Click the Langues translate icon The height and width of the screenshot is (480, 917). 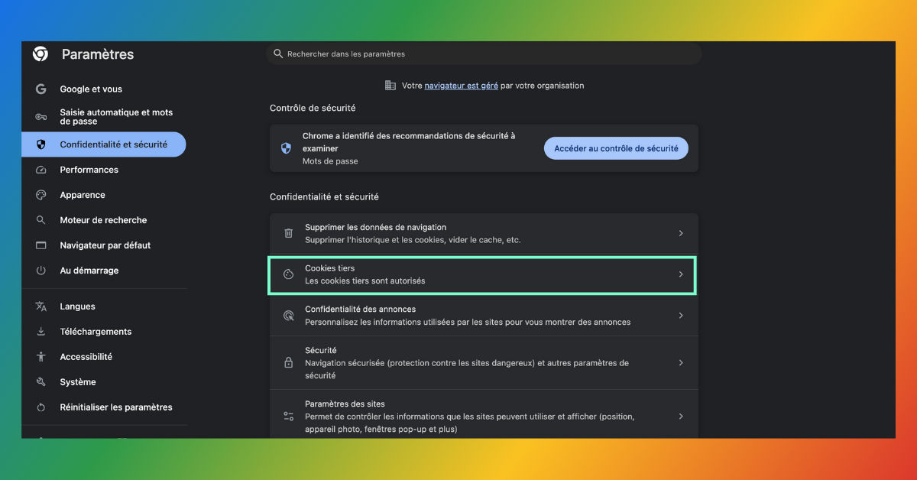click(41, 306)
